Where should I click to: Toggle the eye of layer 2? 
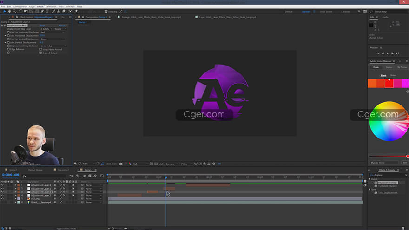[x=2, y=189]
